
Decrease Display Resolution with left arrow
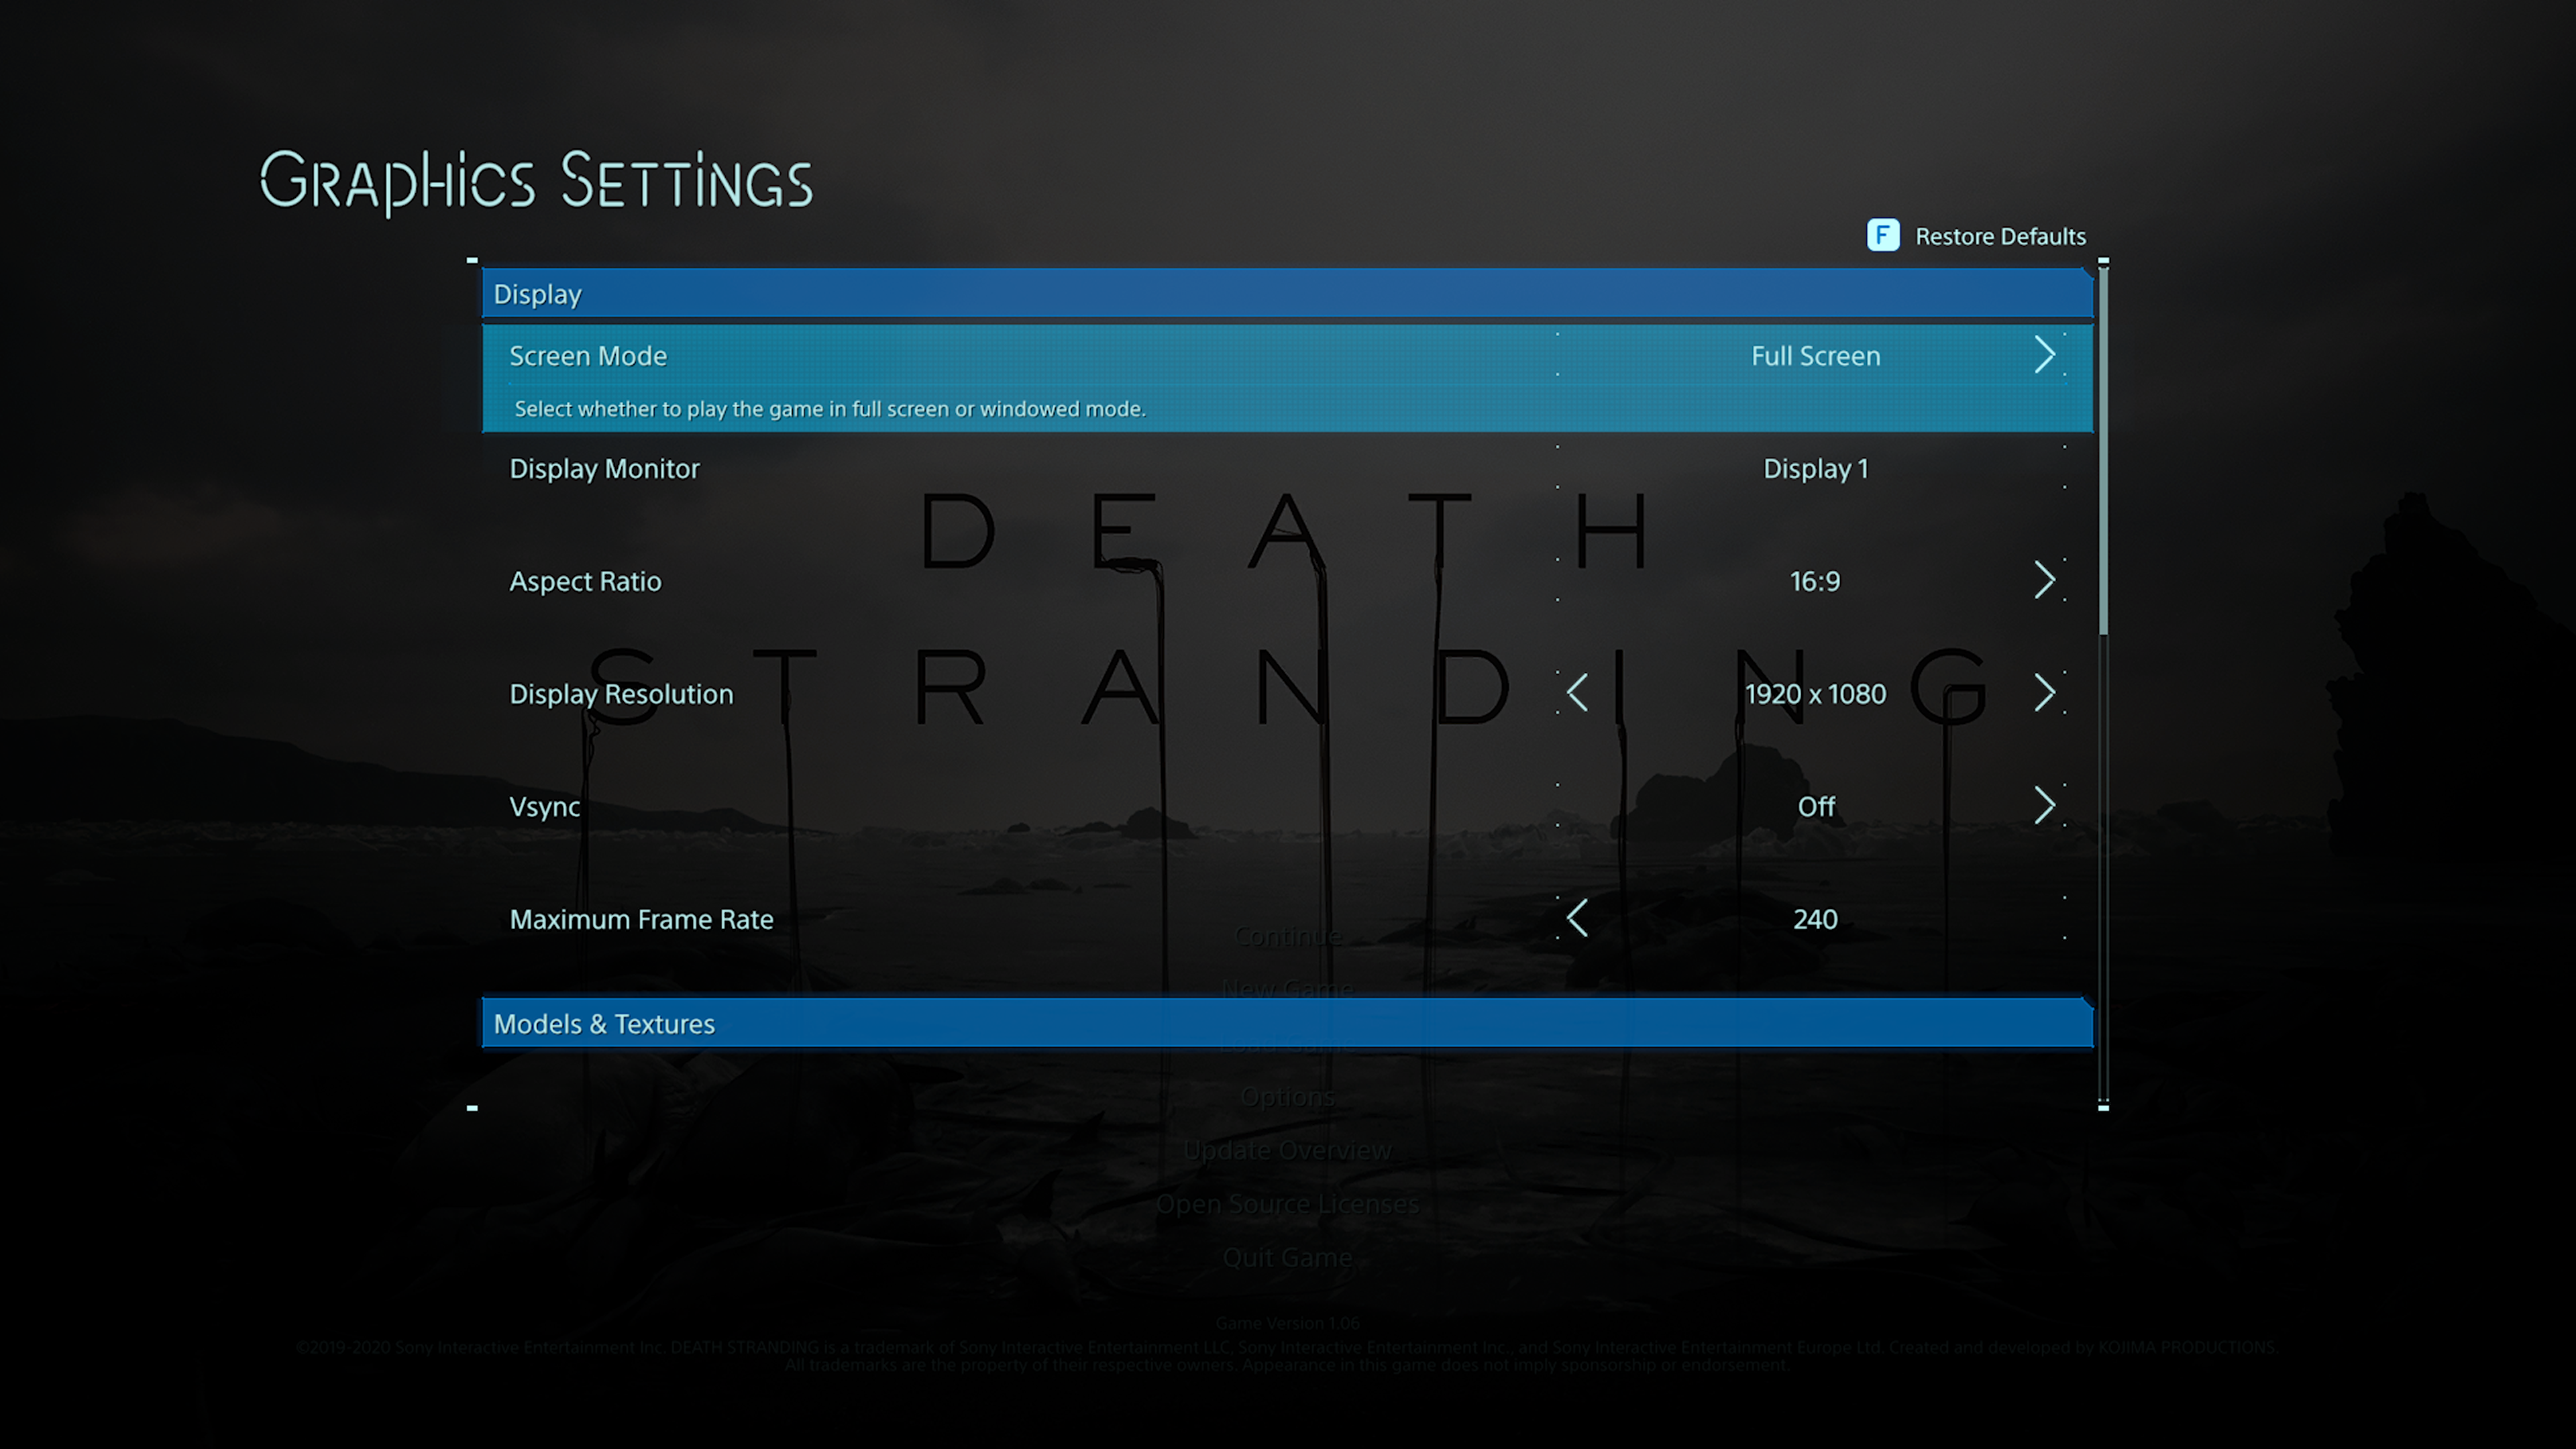[x=1577, y=693]
